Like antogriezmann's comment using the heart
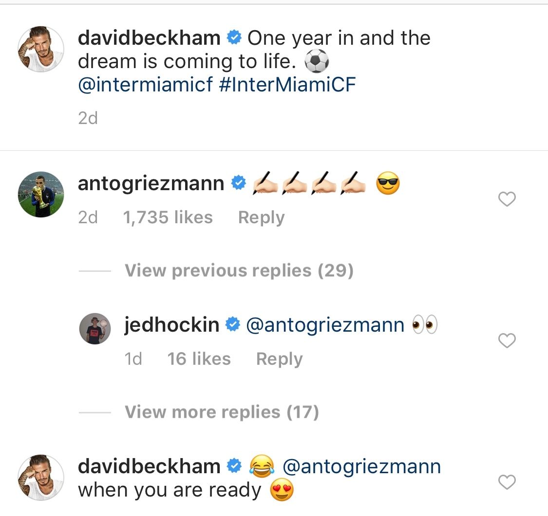 pos(507,199)
